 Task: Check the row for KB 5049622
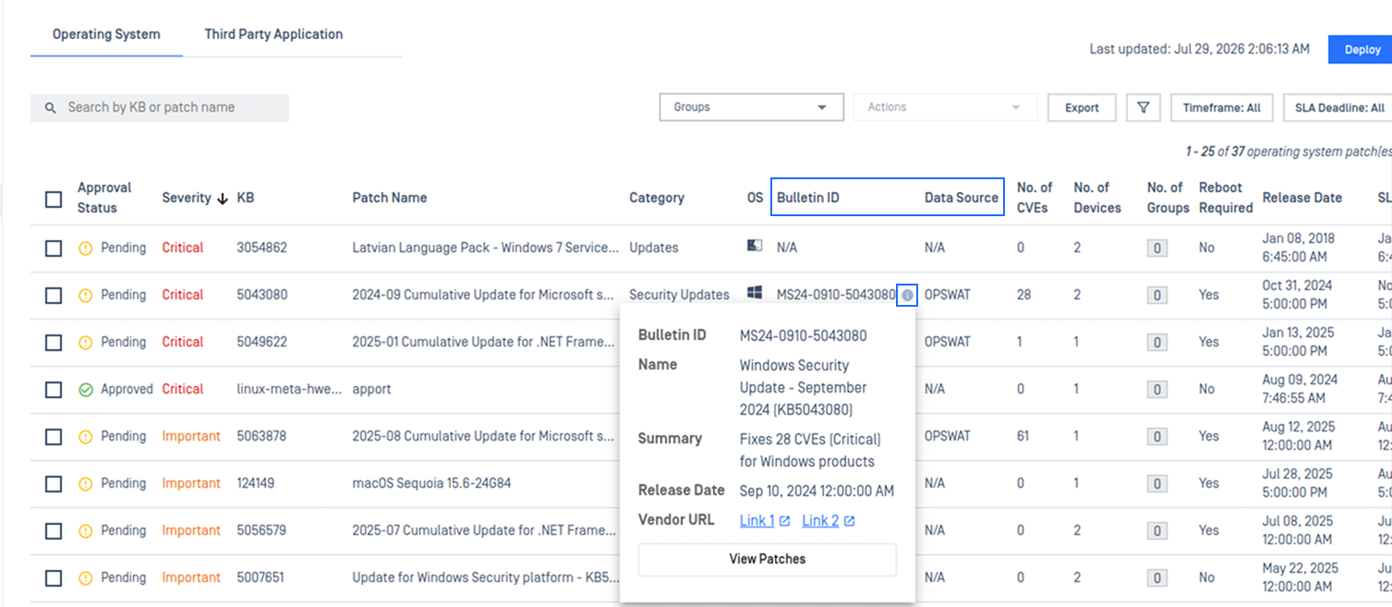(x=54, y=343)
